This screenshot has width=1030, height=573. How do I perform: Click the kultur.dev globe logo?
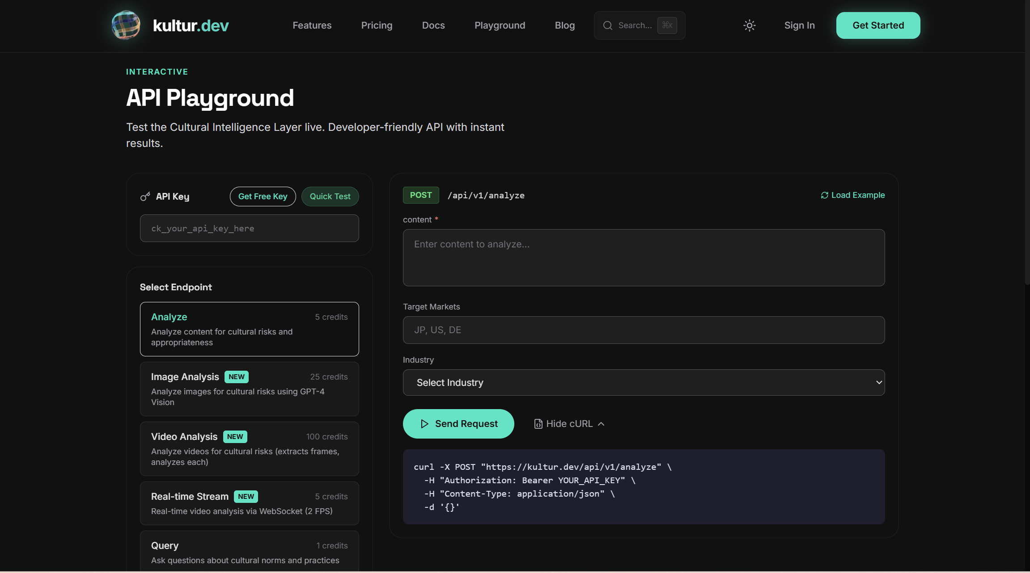pos(126,25)
